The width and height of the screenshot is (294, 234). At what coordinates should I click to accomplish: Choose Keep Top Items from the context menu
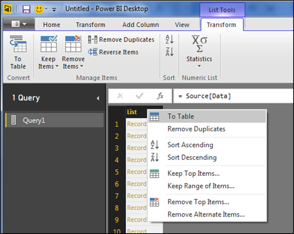pos(207,173)
